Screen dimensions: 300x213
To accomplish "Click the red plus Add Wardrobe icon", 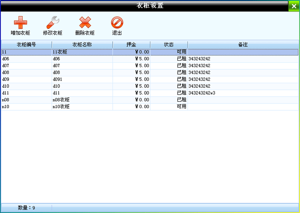I will click(x=20, y=23).
